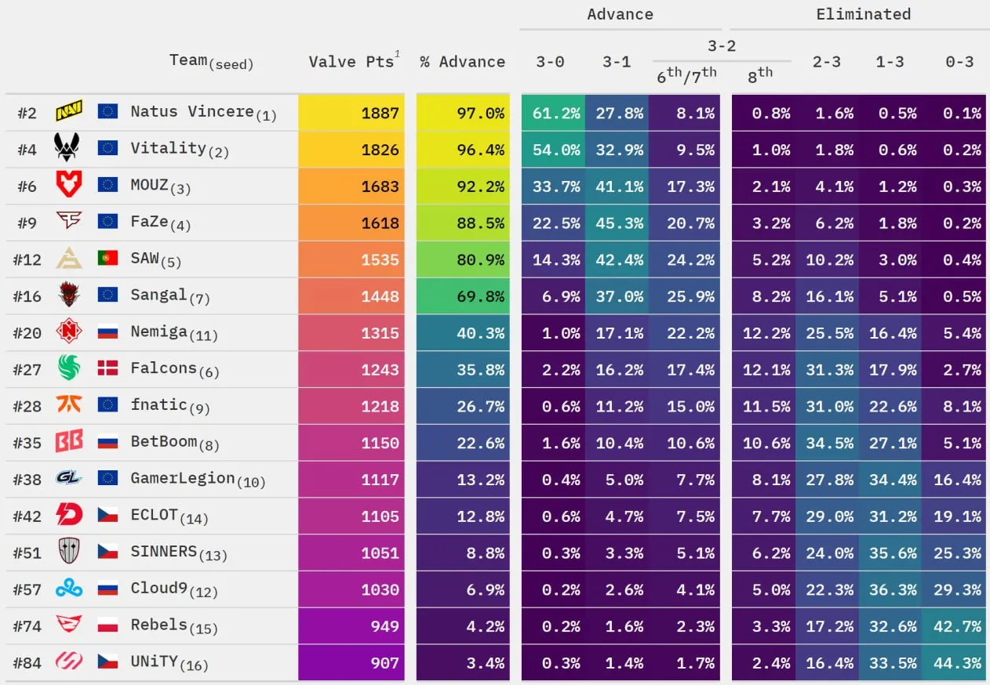Screen dimensions: 990x685
Task: Click the 3-1 column header
Action: tap(617, 62)
